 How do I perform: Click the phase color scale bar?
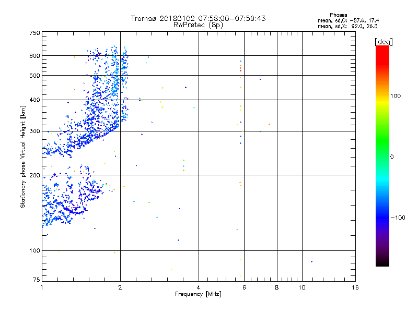click(x=382, y=155)
